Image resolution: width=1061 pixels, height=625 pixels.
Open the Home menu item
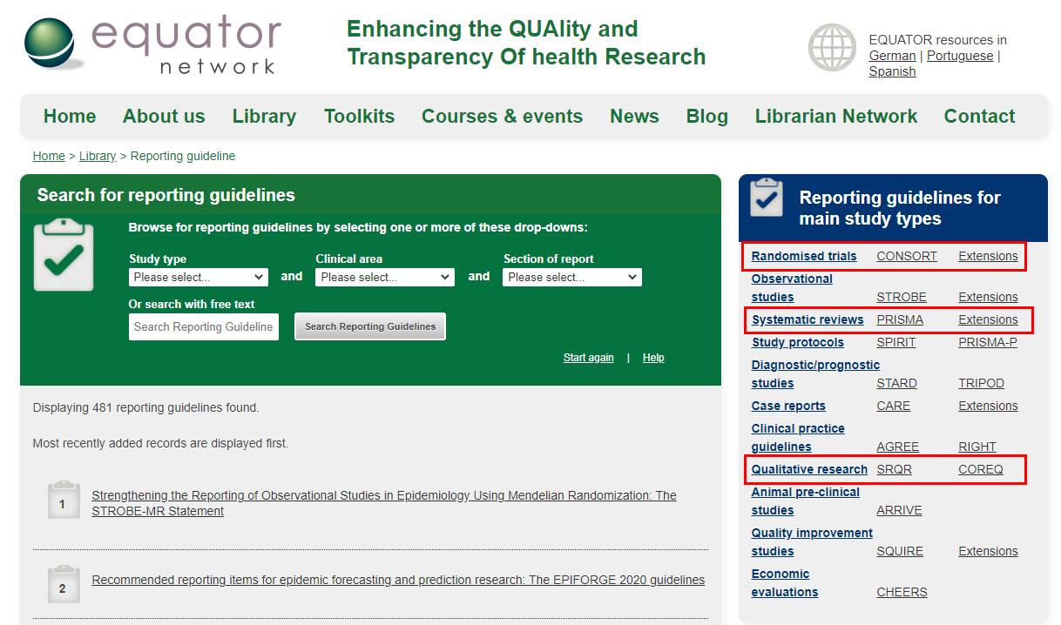tap(70, 117)
